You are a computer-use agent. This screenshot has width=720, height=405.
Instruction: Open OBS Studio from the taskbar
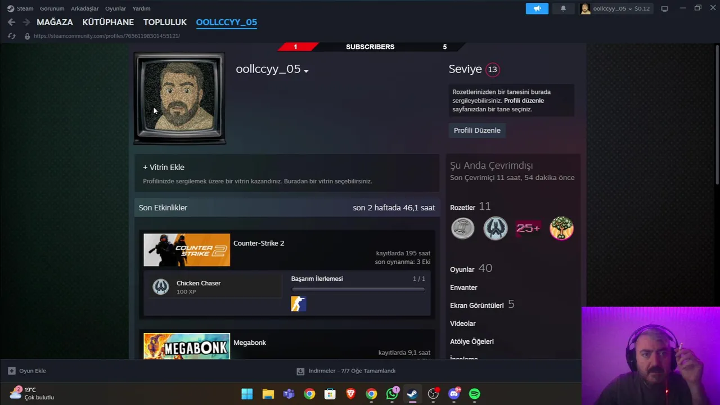click(x=433, y=394)
